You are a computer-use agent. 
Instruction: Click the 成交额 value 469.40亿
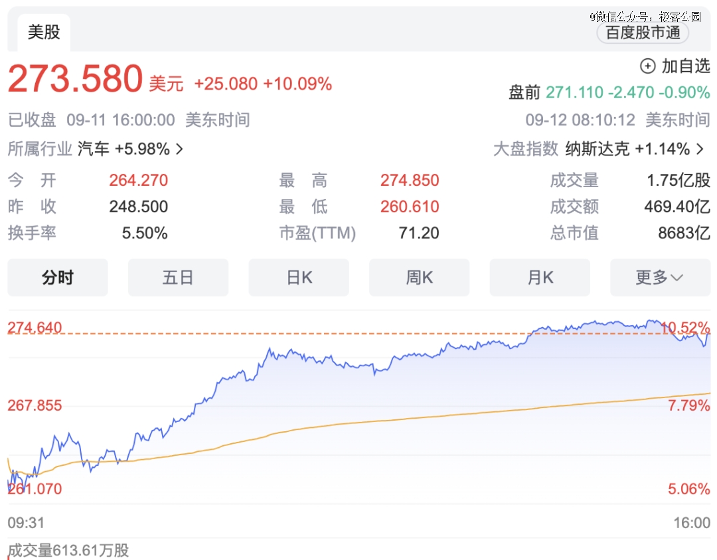tap(677, 206)
